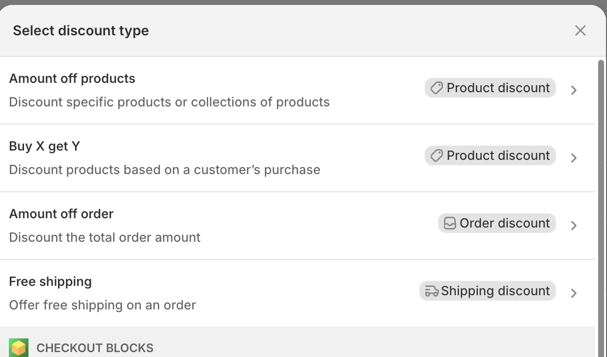Close the Select discount type dialog
This screenshot has height=357, width=607.
580,30
